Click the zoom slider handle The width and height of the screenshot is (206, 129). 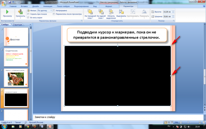point(188,122)
